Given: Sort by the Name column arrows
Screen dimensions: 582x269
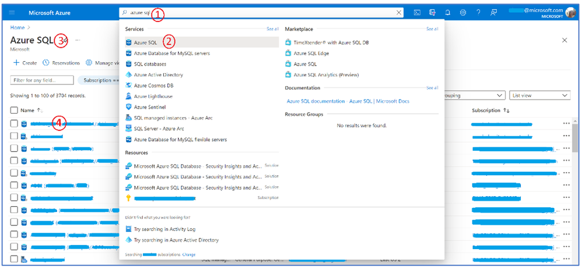Looking at the screenshot, I should [x=40, y=111].
